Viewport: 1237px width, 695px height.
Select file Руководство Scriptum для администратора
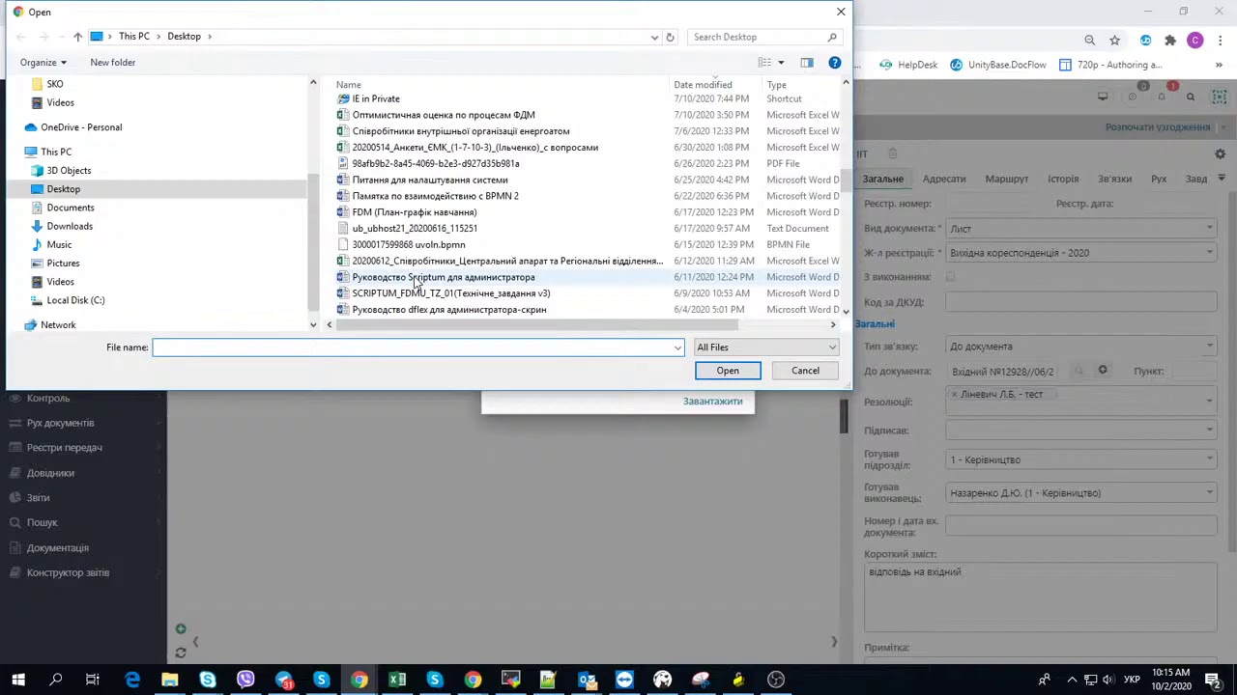(x=444, y=277)
